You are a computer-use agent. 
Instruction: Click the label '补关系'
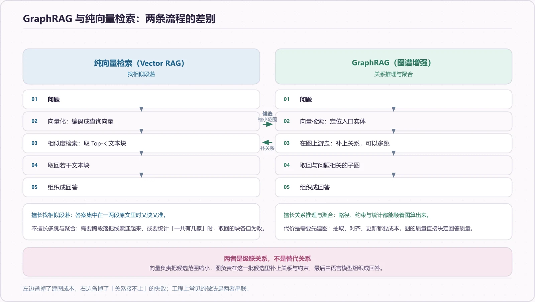(x=267, y=148)
